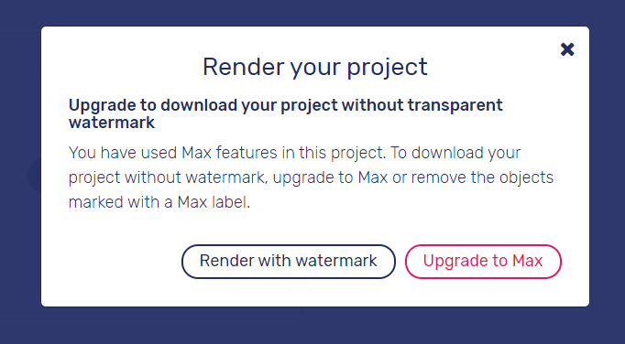The height and width of the screenshot is (344, 625).
Task: Dismiss dialog via the X icon
Action: coord(566,49)
